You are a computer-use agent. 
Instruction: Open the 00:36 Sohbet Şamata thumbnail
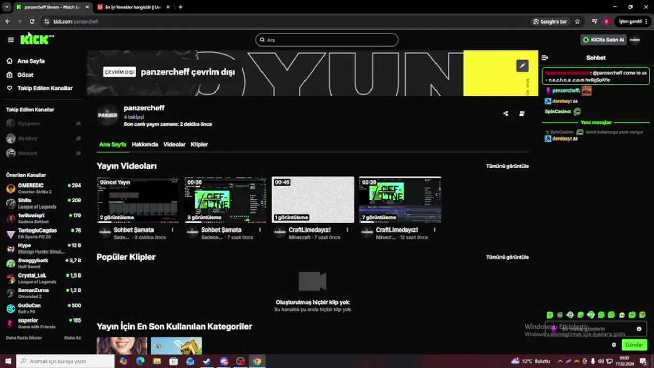tap(225, 200)
